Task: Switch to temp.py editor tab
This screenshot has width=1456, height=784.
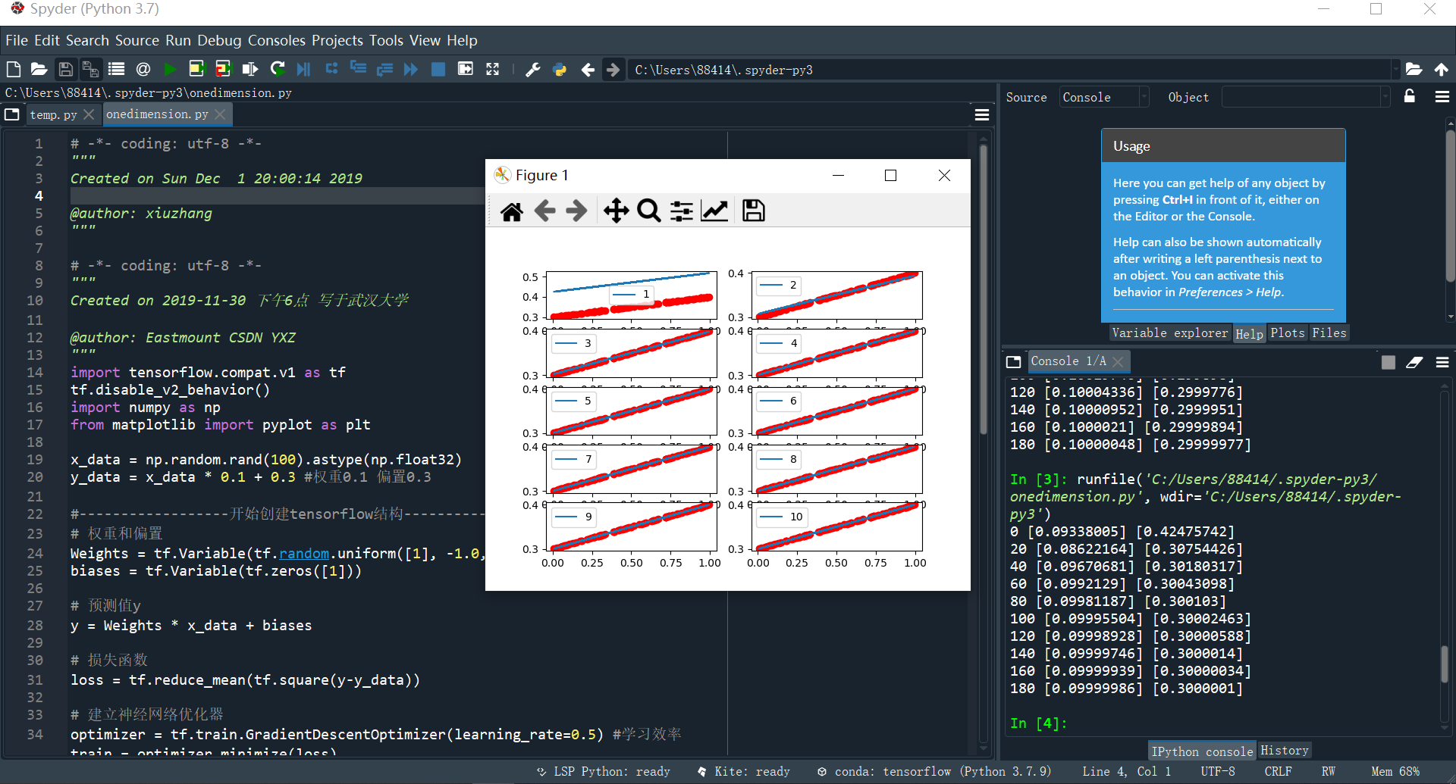Action: [x=53, y=114]
